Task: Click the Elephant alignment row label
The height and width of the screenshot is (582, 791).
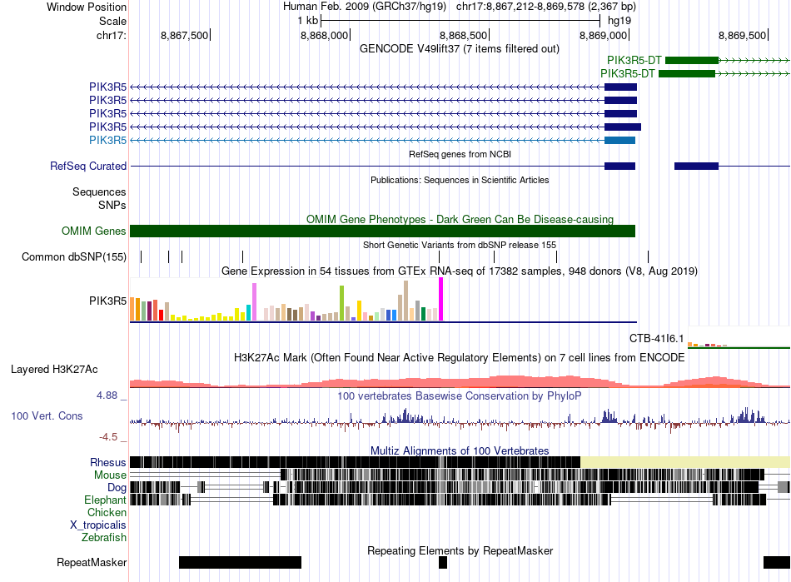Action: pos(105,500)
